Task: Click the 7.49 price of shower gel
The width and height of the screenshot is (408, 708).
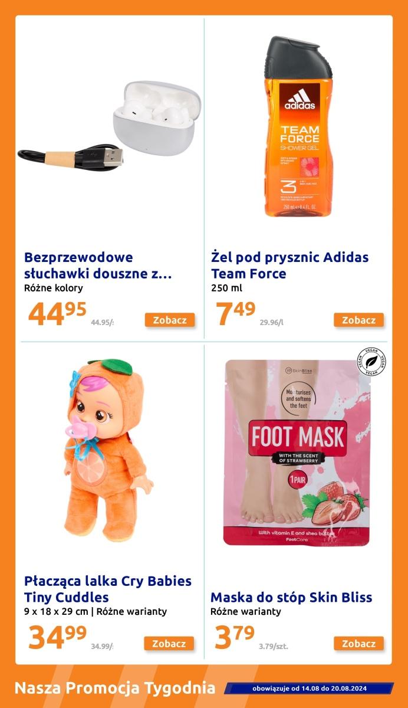Action: click(x=236, y=314)
